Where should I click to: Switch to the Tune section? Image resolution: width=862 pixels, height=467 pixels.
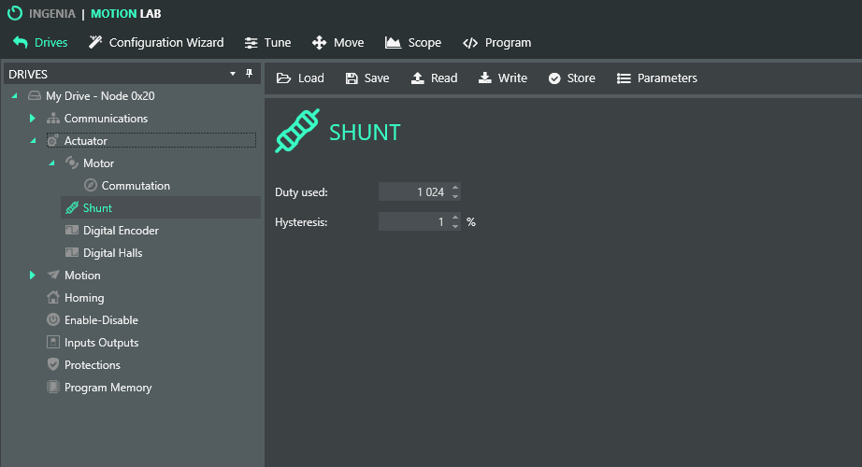267,43
